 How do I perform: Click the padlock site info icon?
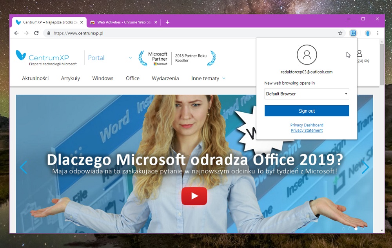(49, 33)
